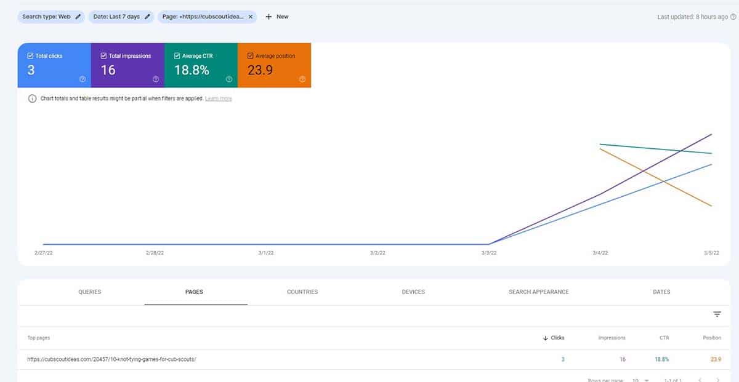Click the help icon on Total clicks card
This screenshot has width=739, height=382.
tap(82, 78)
